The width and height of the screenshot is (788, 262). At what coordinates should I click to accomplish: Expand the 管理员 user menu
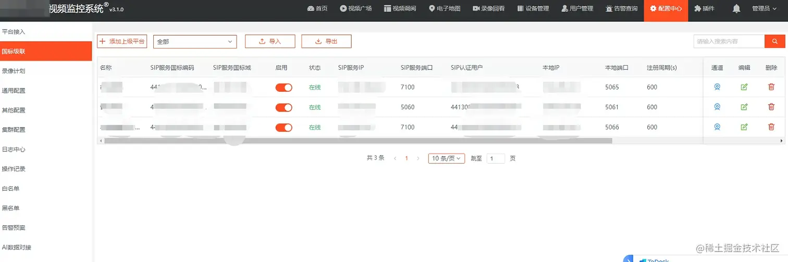coord(764,9)
